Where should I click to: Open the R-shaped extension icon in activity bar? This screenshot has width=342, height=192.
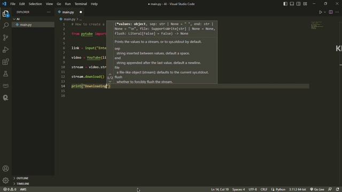click(6, 98)
